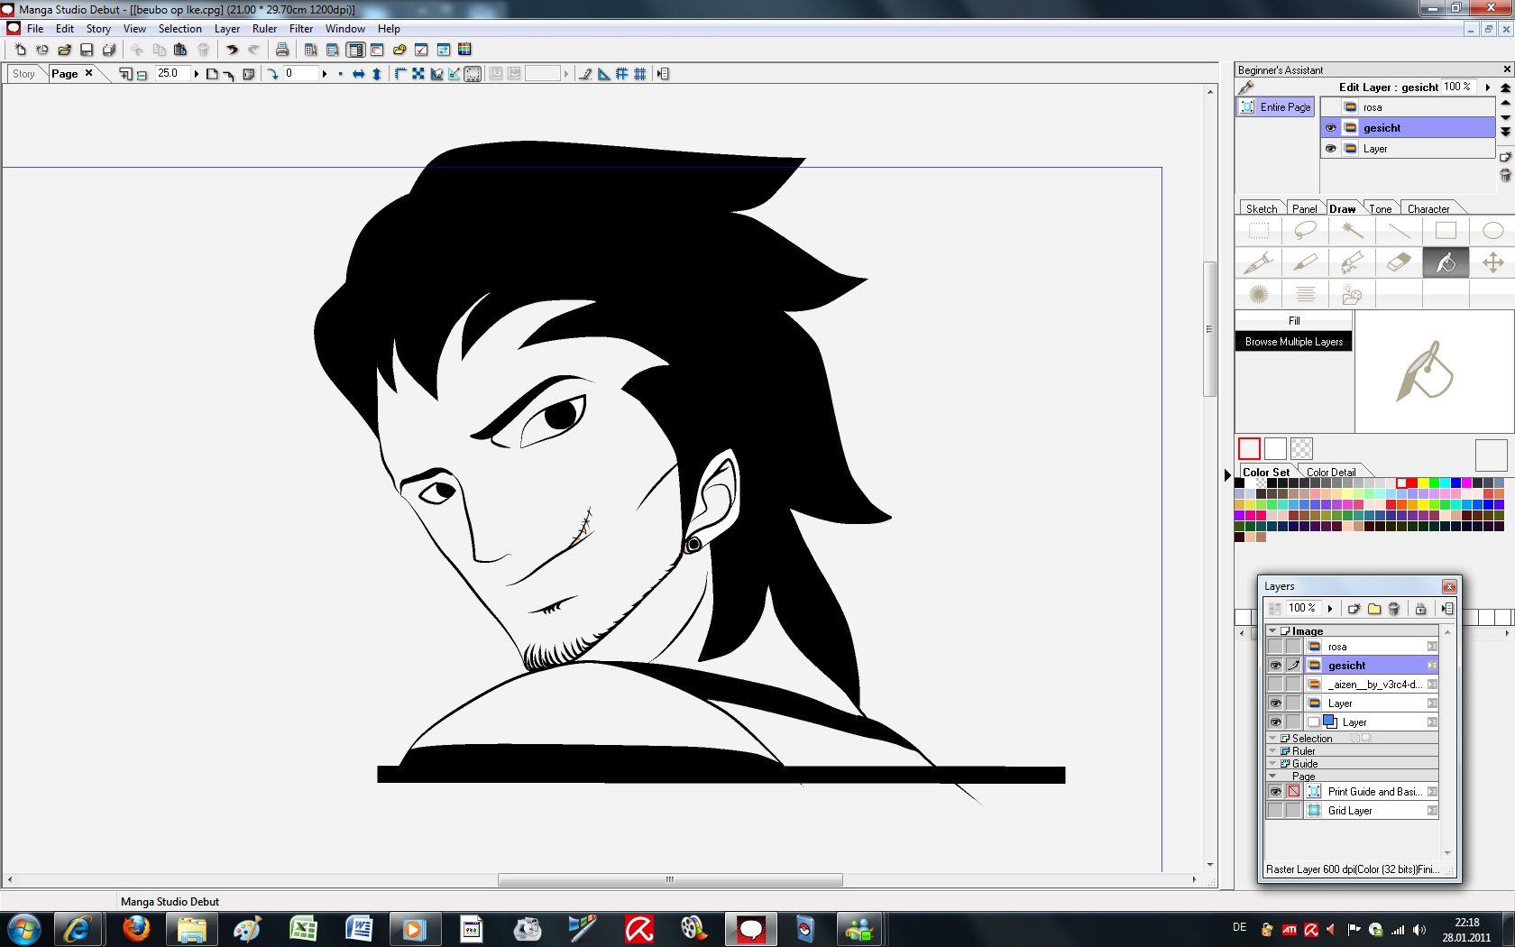Click the Save icon in main toolbar
This screenshot has height=947, width=1515.
click(87, 50)
